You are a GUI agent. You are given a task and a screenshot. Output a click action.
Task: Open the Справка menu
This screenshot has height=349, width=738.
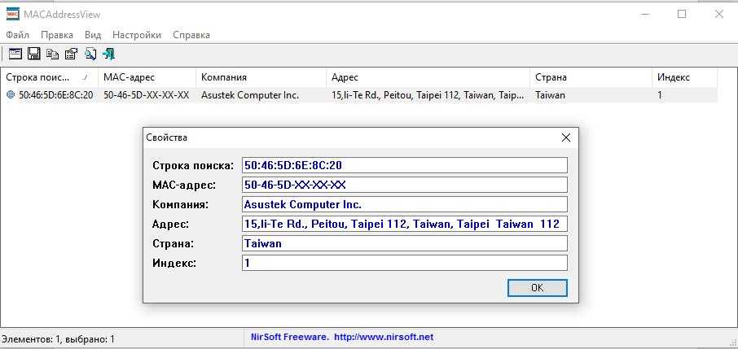pos(191,35)
